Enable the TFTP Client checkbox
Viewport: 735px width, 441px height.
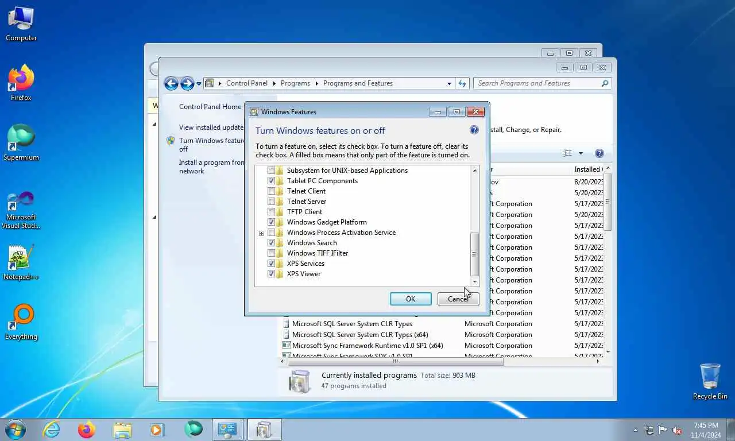point(272,212)
